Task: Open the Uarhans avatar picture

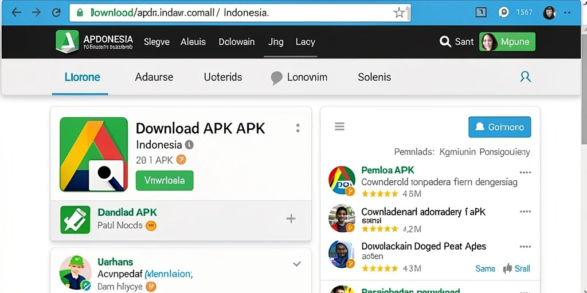Action: pos(75,272)
